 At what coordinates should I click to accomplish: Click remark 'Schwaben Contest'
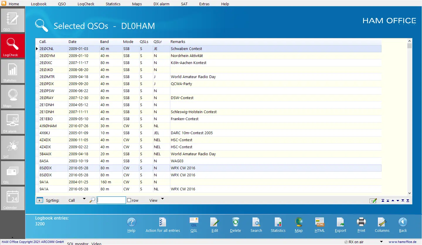[x=186, y=49]
